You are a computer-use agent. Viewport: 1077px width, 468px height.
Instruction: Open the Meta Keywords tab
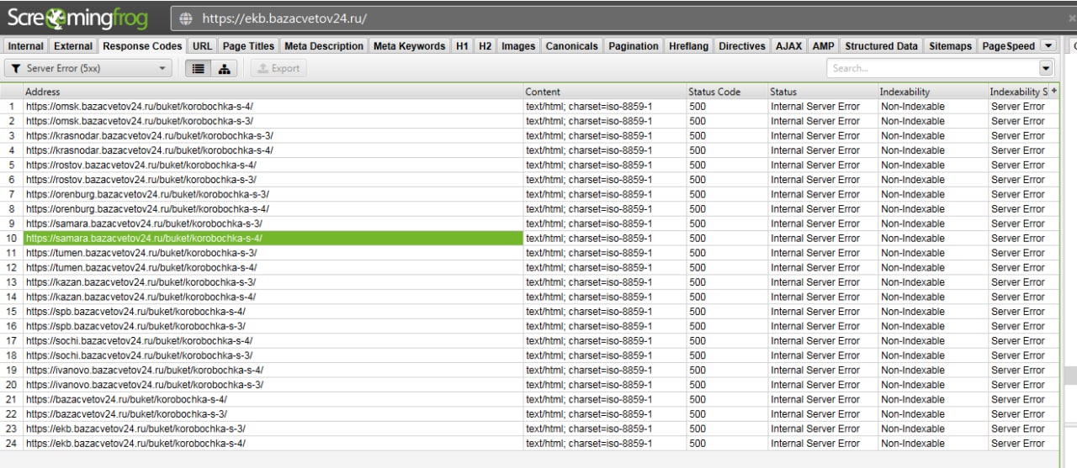tap(409, 46)
